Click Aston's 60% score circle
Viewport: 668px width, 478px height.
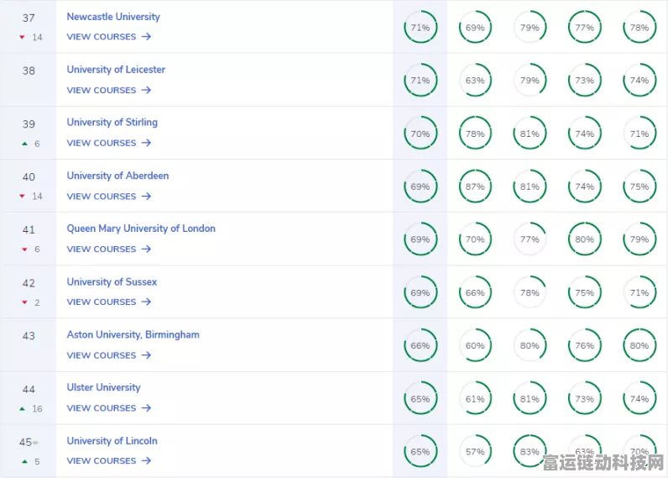[x=475, y=345]
